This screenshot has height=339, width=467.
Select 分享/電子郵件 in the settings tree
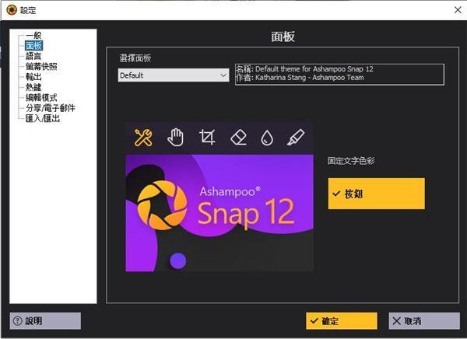coord(50,108)
